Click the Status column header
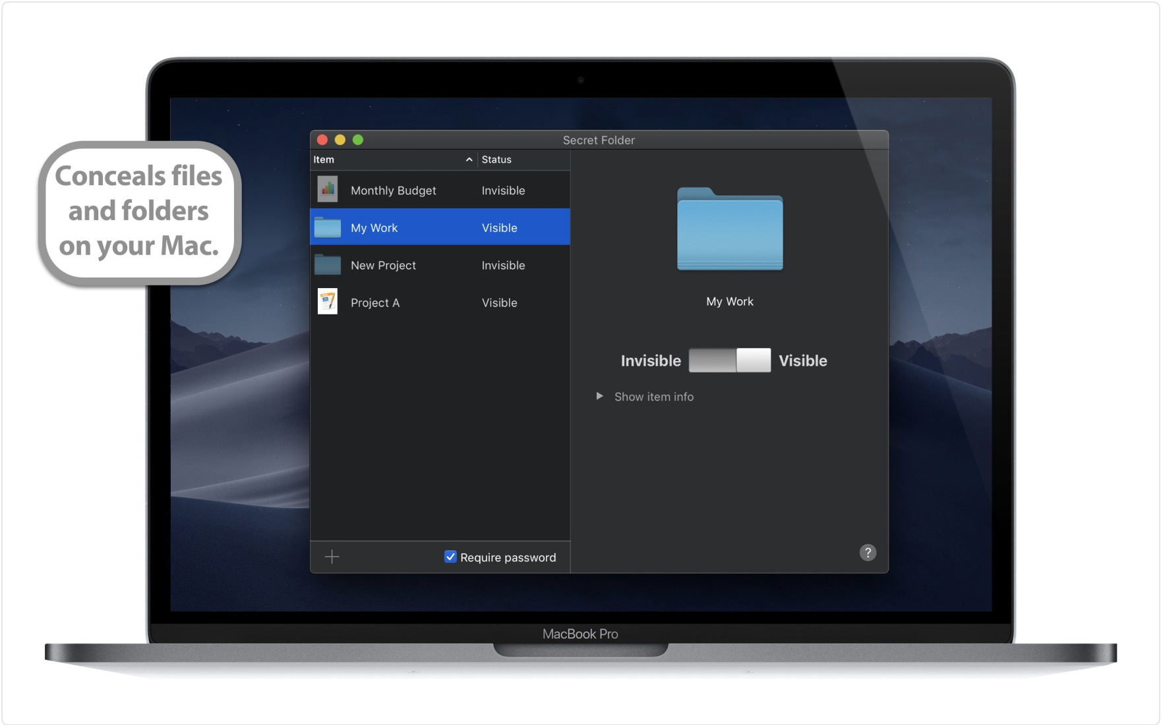The image size is (1163, 725). [523, 159]
